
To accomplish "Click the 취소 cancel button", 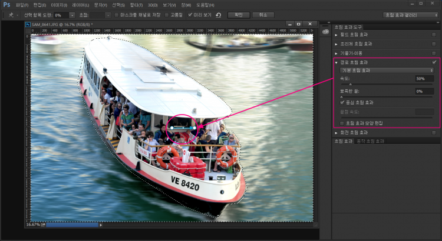I will point(263,15).
